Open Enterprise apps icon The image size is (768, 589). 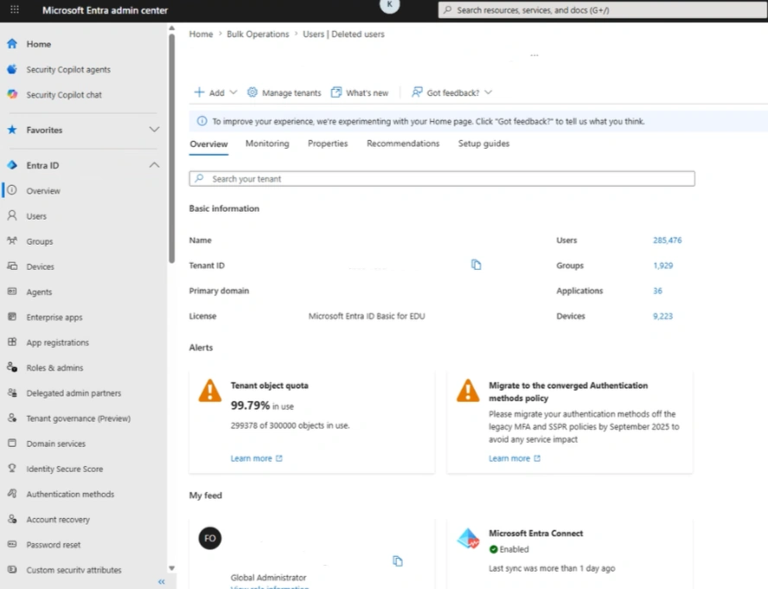point(12,317)
